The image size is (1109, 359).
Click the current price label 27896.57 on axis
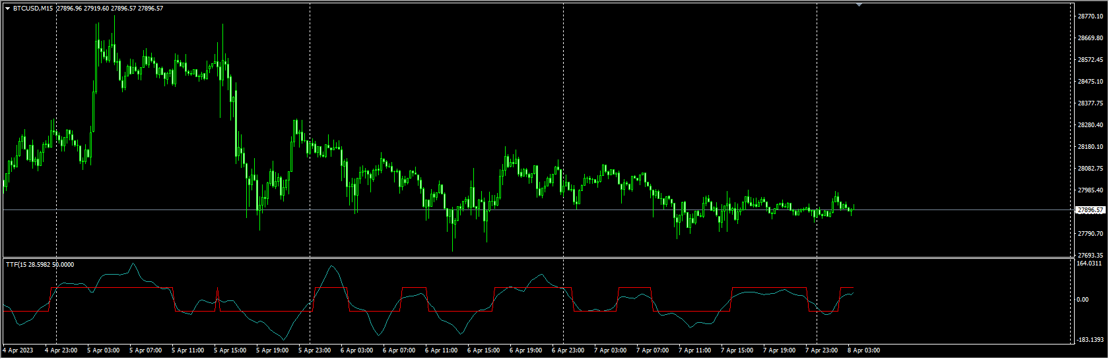tap(1091, 210)
